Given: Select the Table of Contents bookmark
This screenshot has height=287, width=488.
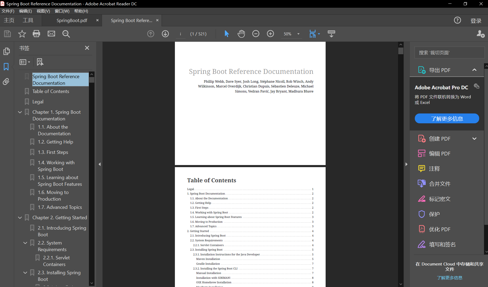Looking at the screenshot, I should (x=51, y=91).
